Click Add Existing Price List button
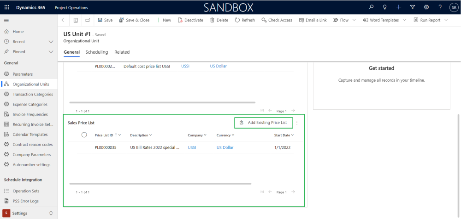 coord(264,123)
